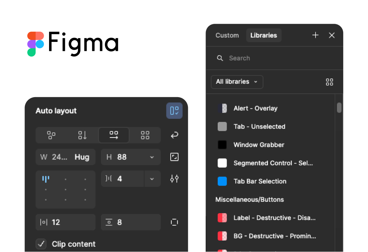Toggle Clip content checkbox
Viewport: 368px width, 252px height.
[41, 244]
